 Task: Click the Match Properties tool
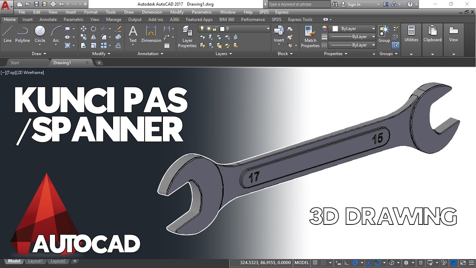point(310,36)
